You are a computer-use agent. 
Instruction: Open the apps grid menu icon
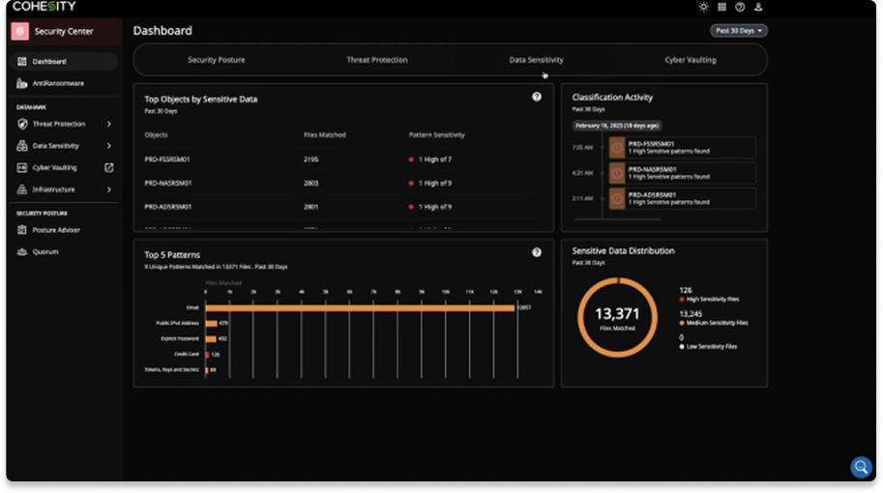pos(721,7)
